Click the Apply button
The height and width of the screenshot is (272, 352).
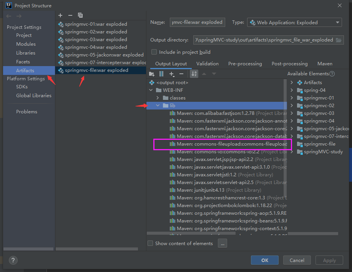[x=329, y=260]
